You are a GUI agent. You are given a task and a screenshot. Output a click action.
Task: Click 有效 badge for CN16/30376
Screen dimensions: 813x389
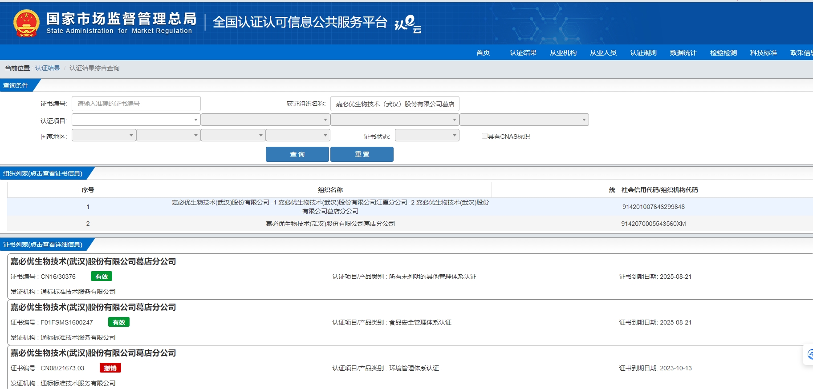(x=102, y=276)
